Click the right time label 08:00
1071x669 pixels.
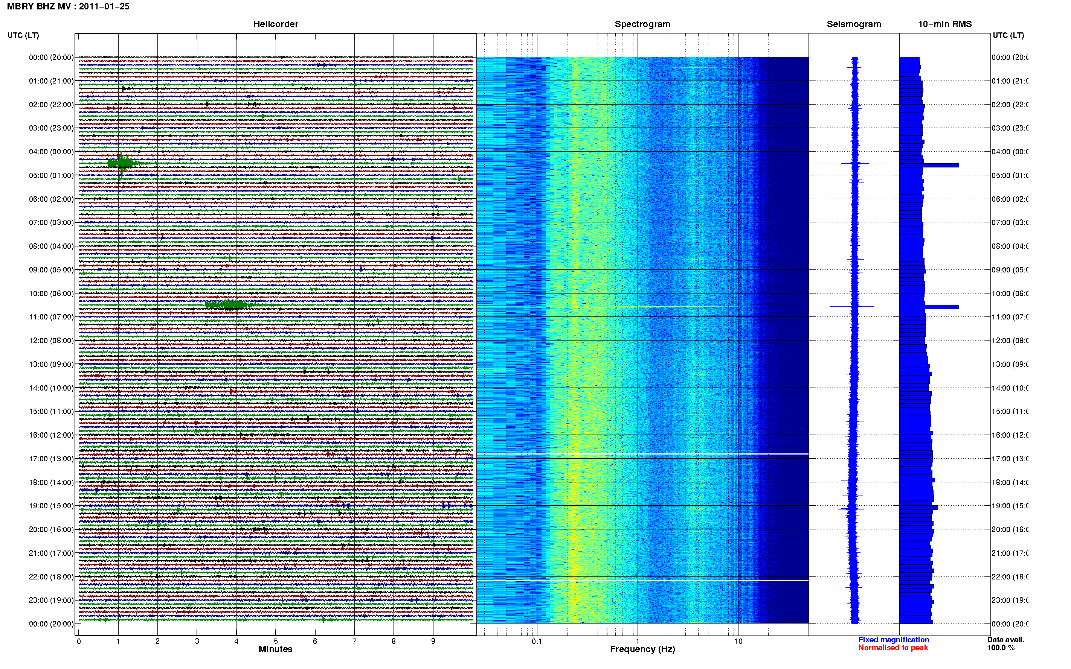coord(1010,246)
